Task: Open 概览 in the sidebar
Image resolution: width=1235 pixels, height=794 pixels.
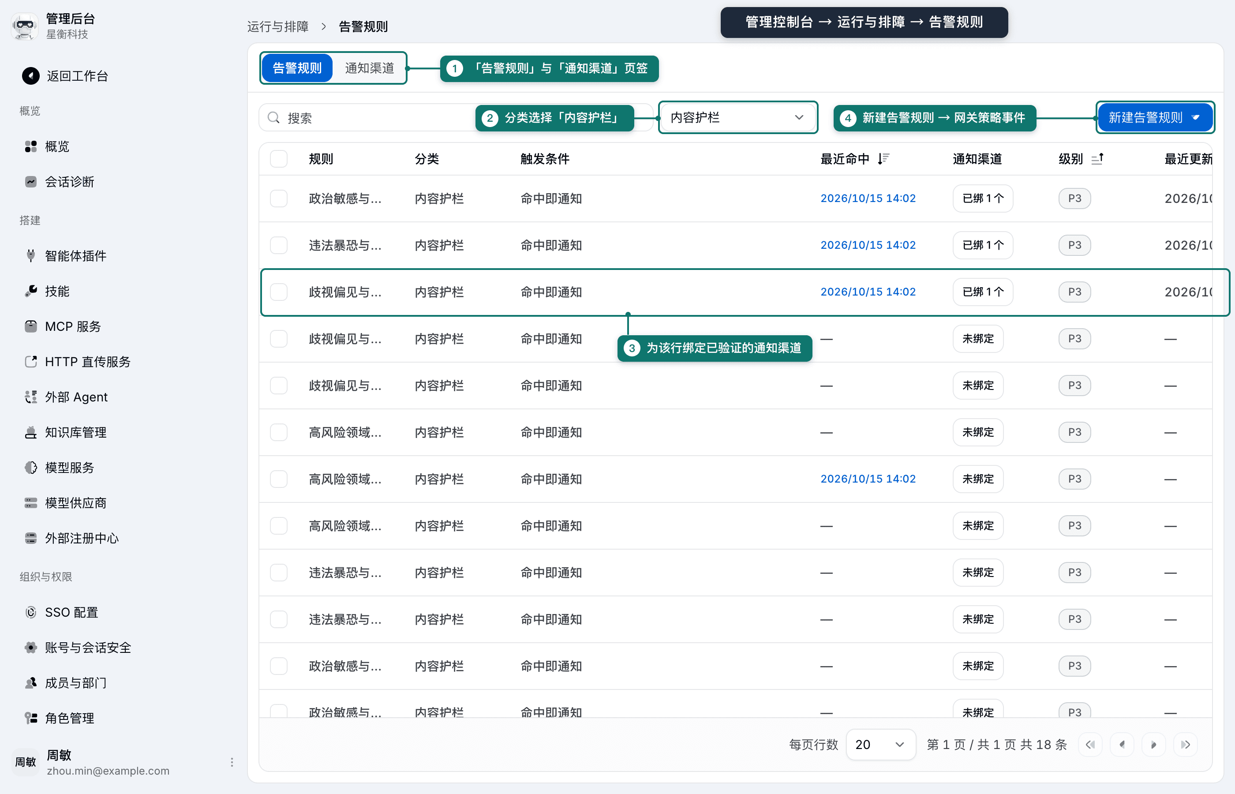Action: (57, 146)
